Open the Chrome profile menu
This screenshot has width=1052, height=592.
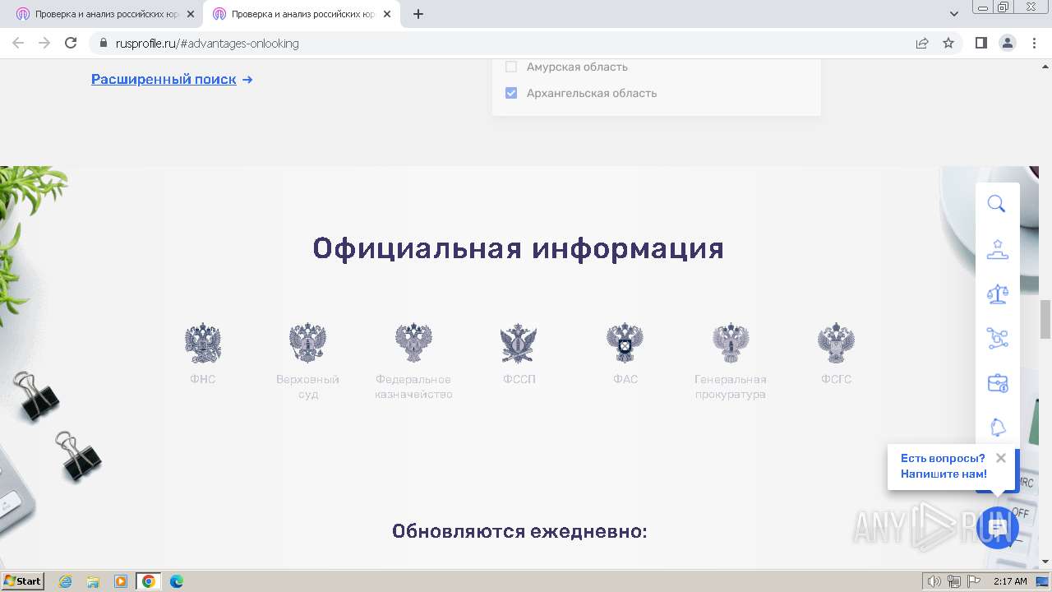pos(1008,44)
